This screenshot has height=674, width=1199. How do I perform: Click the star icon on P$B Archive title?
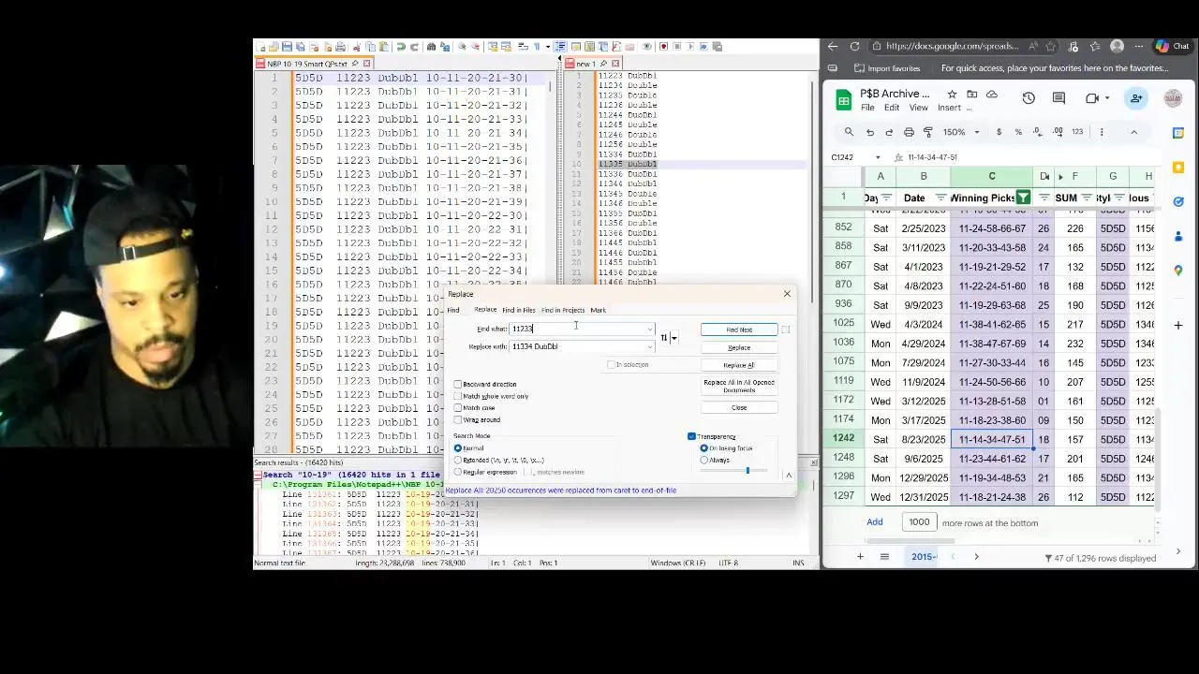[952, 95]
